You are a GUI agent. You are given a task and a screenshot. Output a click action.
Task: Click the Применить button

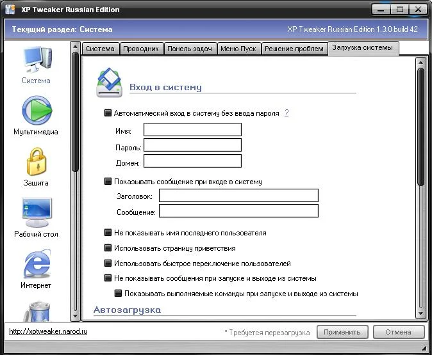tap(342, 332)
